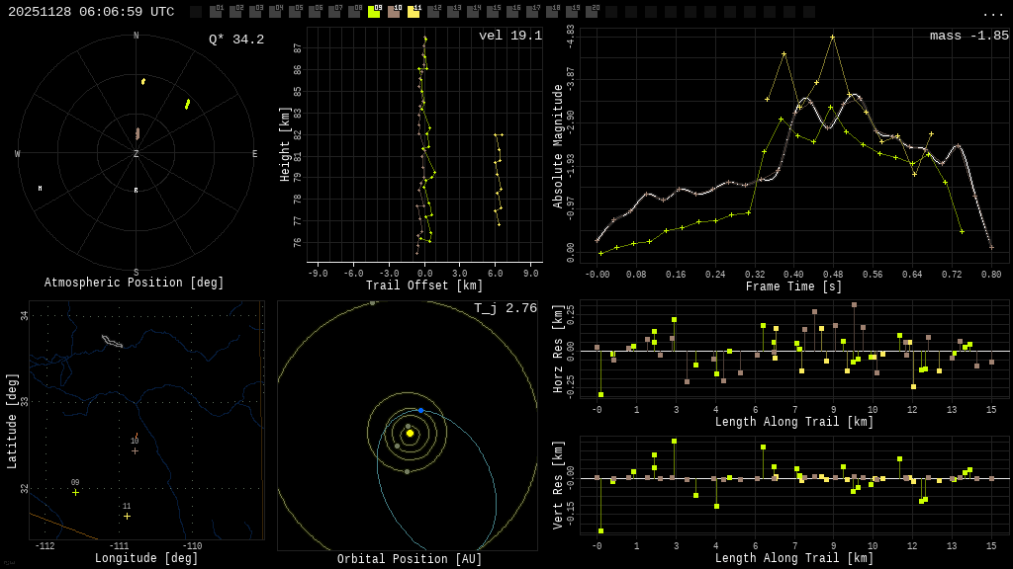Toggle the yellow station 11 indicator box

pyautogui.click(x=414, y=12)
